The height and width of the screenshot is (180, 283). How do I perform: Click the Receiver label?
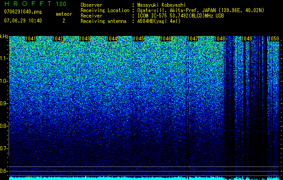pyautogui.click(x=91, y=16)
